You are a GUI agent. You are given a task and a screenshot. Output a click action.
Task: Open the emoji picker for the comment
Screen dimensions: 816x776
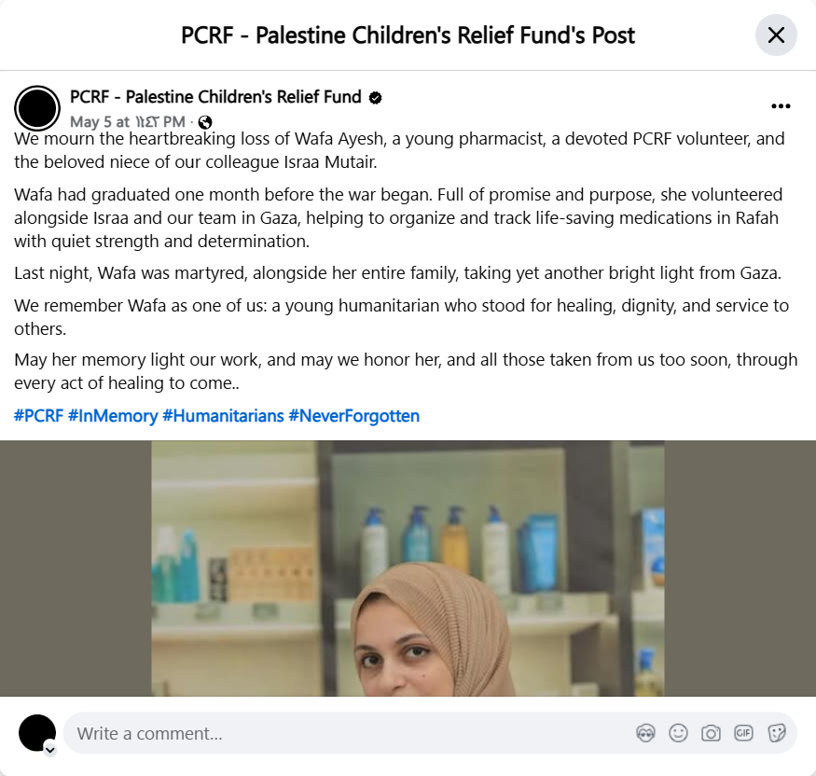pos(678,733)
